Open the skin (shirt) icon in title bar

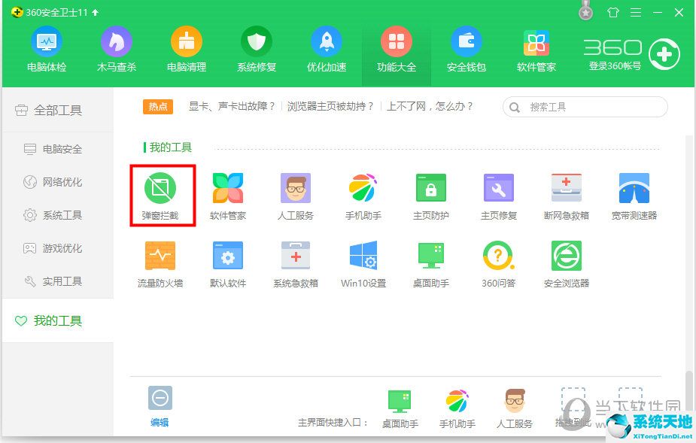pyautogui.click(x=613, y=13)
